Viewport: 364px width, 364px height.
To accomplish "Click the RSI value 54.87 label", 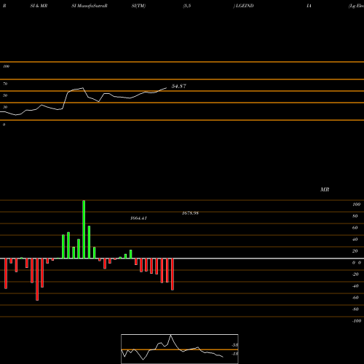I will pos(179,86).
